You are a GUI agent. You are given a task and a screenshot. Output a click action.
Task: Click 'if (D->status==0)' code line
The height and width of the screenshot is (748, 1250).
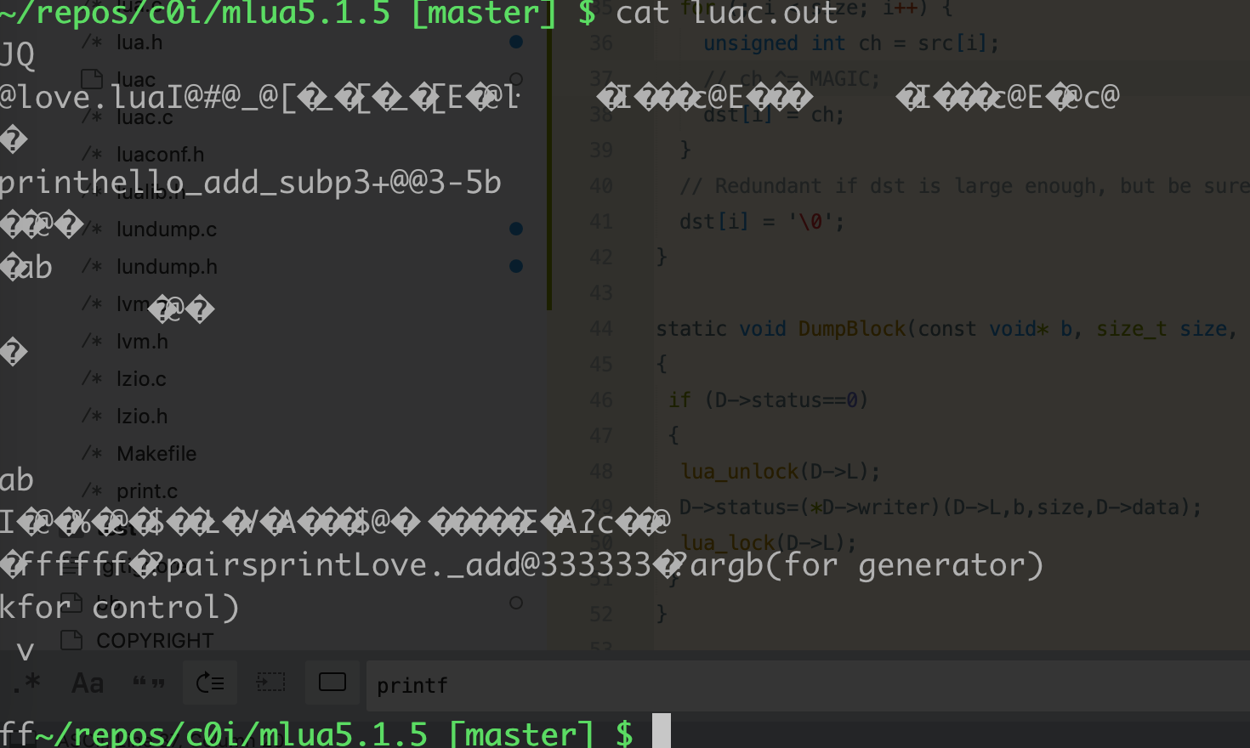point(768,400)
